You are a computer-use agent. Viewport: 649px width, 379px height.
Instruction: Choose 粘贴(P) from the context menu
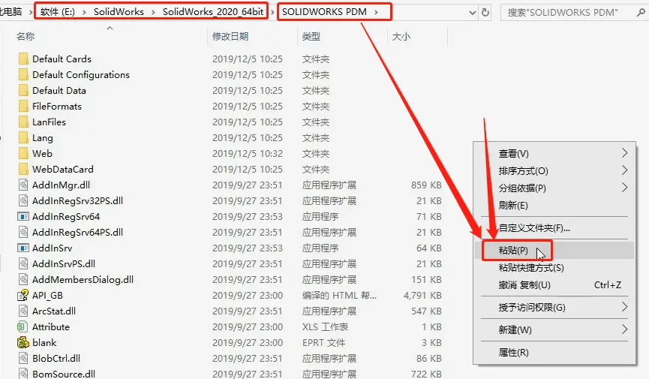click(554, 250)
